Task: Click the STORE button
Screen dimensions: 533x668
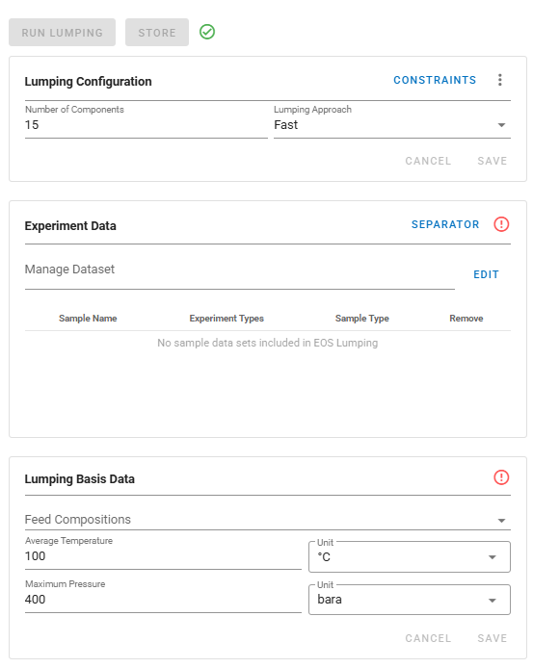Action: (x=156, y=33)
